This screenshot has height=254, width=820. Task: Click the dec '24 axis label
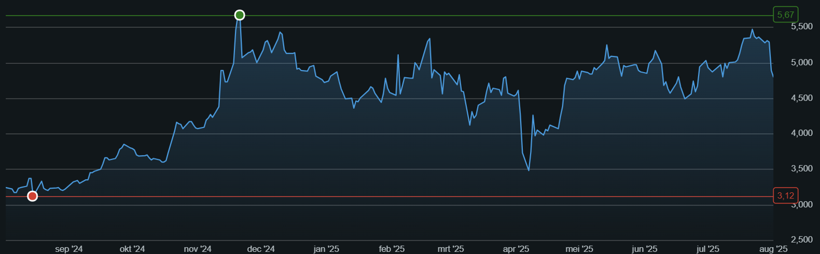coord(261,249)
